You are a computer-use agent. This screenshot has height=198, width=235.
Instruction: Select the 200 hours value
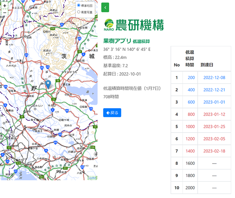[x=191, y=78]
